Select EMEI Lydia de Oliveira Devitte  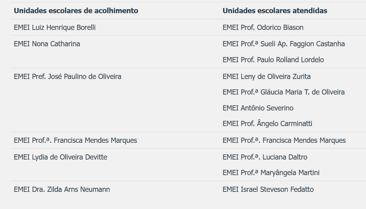click(60, 157)
